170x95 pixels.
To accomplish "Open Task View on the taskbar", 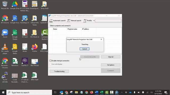I will [55, 92].
